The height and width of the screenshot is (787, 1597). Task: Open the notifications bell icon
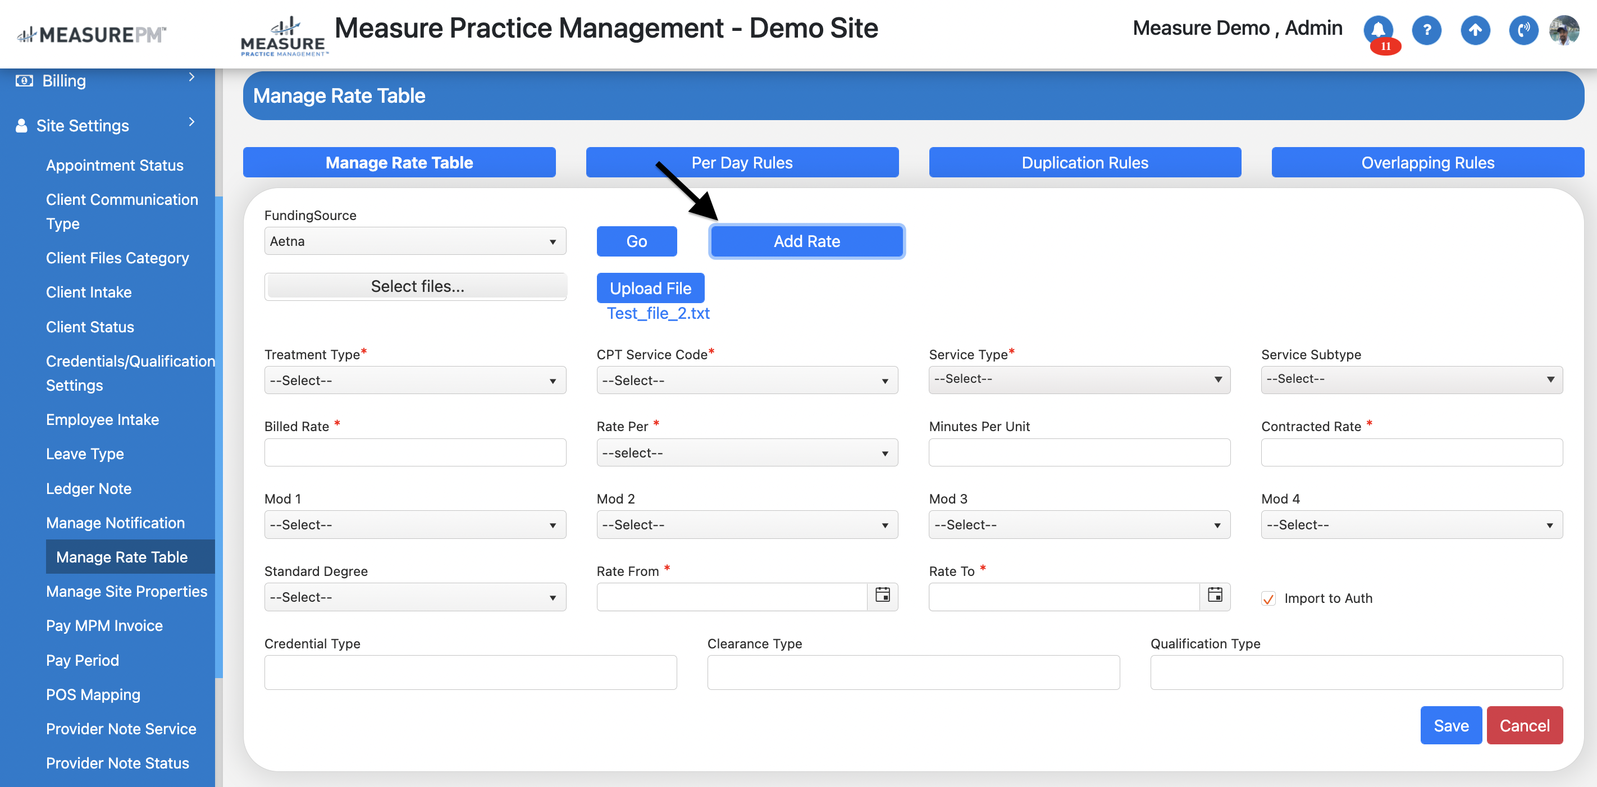(x=1377, y=29)
